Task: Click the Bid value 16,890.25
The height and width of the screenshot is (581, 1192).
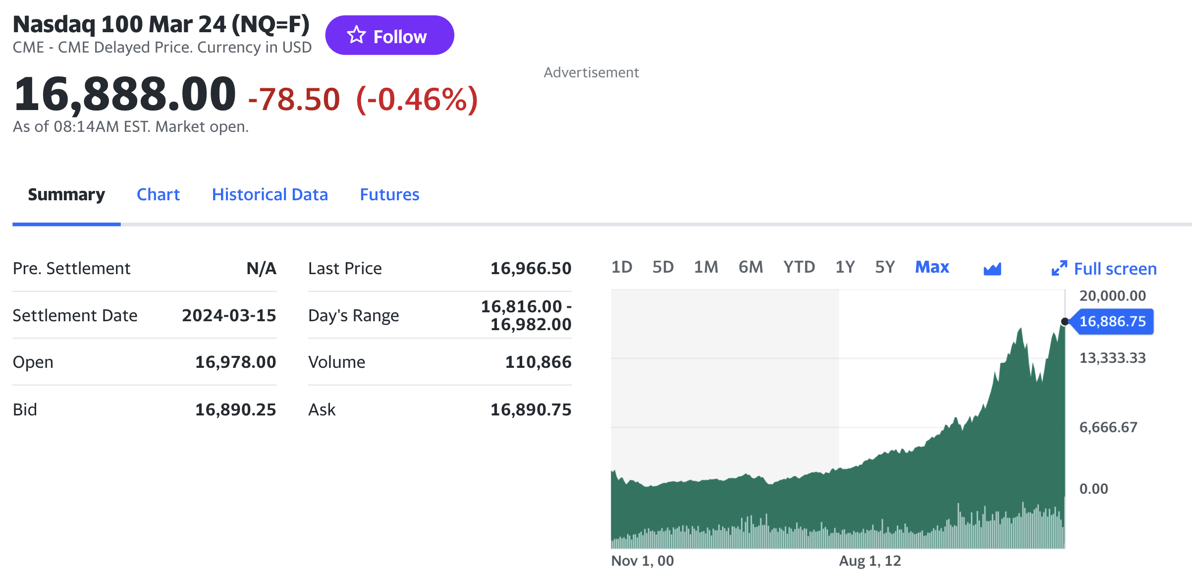Action: pos(235,409)
